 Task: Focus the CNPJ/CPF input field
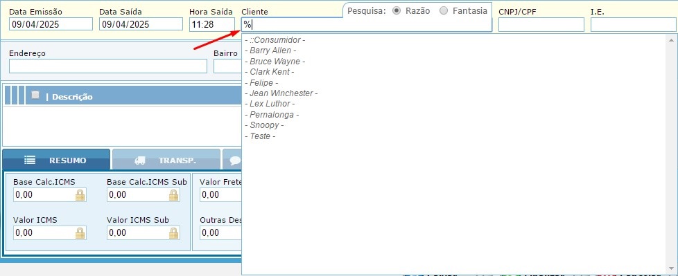[x=541, y=25]
